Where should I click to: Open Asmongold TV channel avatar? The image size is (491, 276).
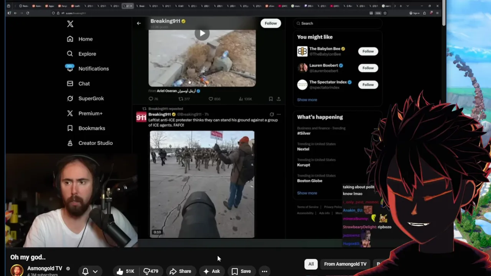coord(16,271)
